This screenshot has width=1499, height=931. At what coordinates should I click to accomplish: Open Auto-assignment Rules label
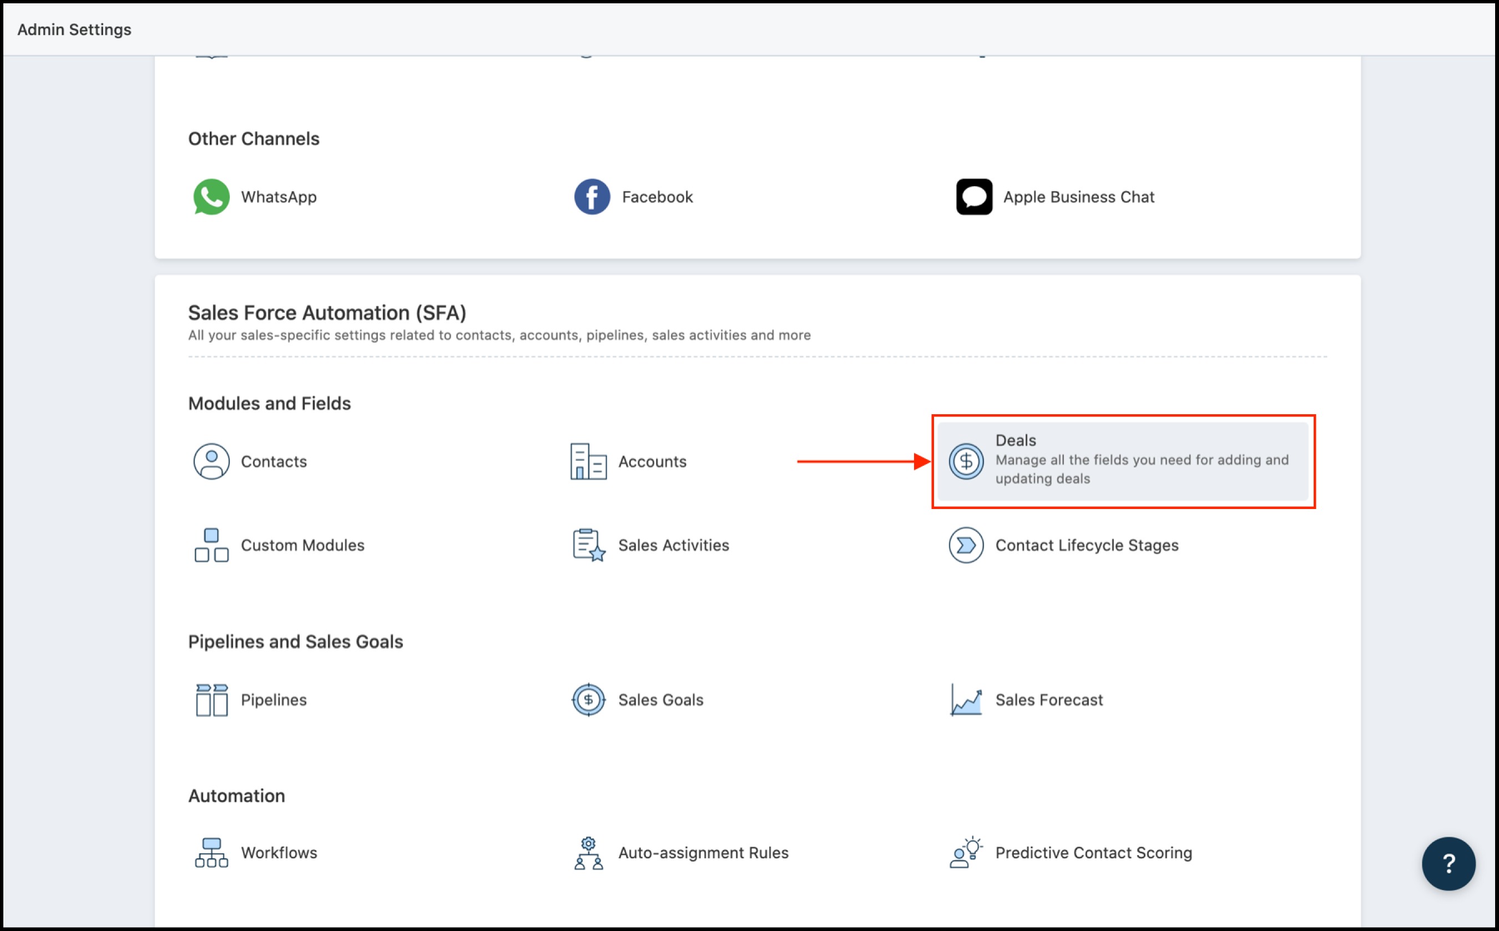pos(703,853)
